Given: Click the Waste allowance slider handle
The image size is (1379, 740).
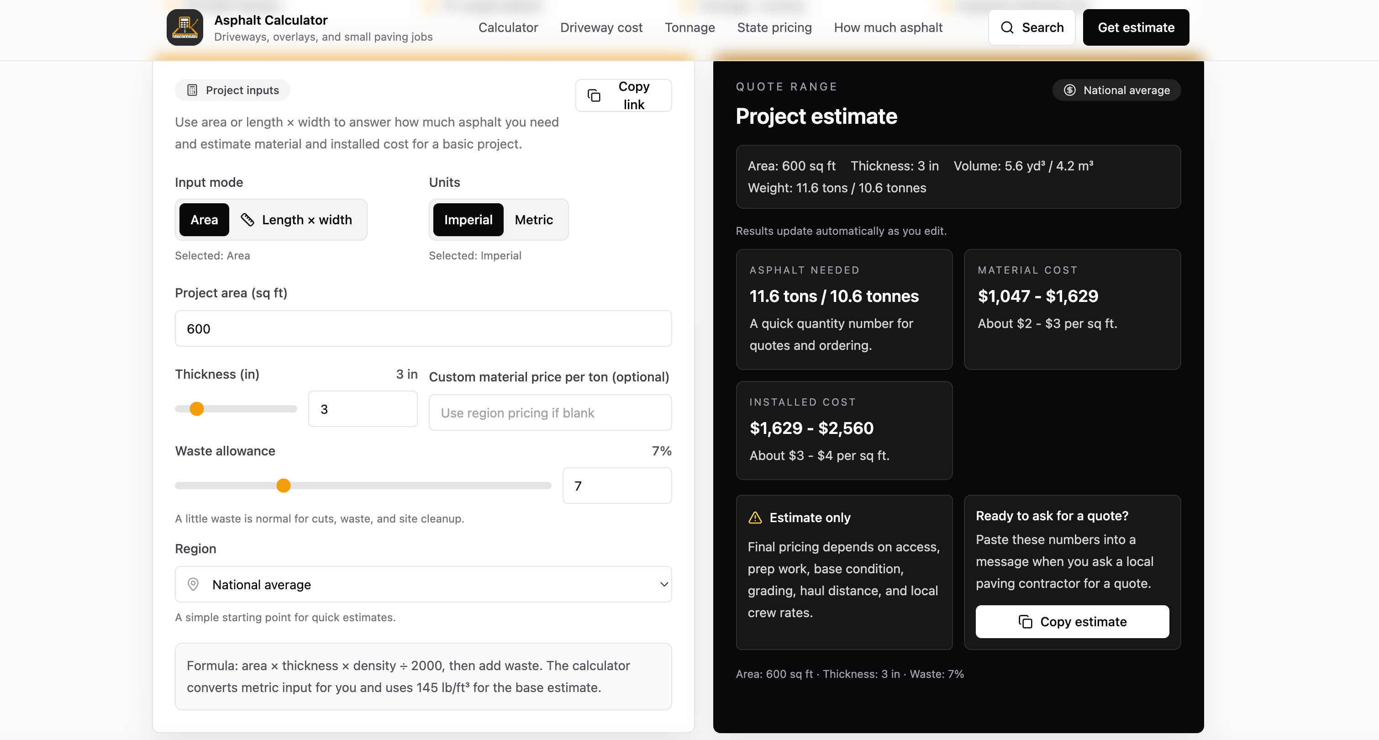Looking at the screenshot, I should pyautogui.click(x=283, y=486).
